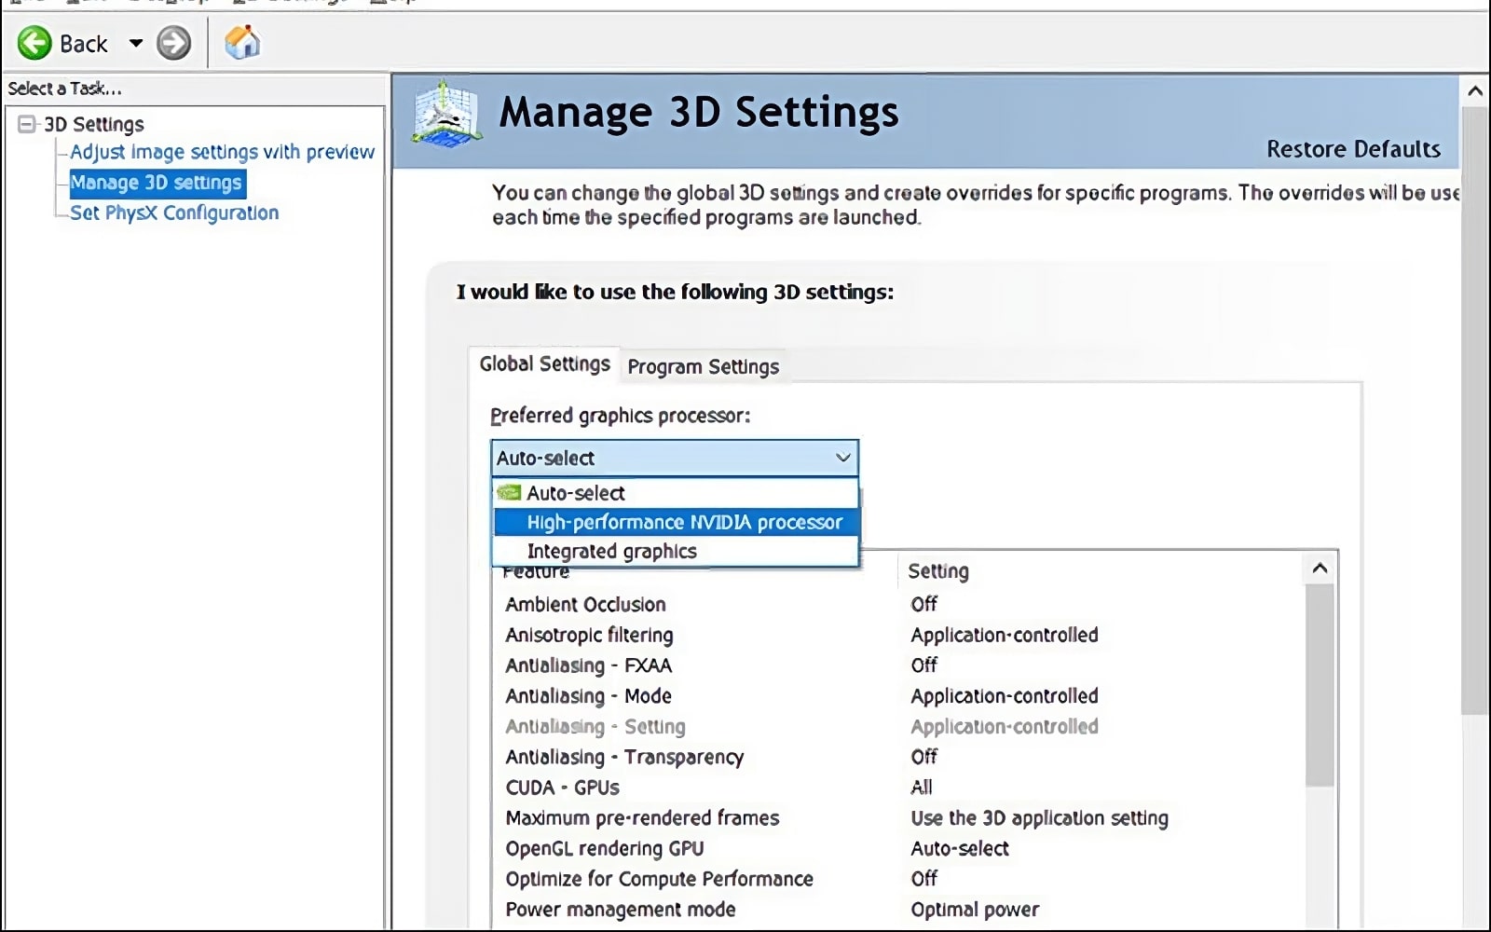The height and width of the screenshot is (932, 1491).
Task: Click the Forward arrow icon
Action: point(173,43)
